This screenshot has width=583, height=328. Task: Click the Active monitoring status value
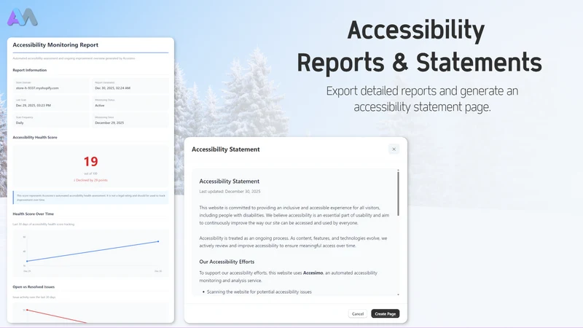coord(100,105)
